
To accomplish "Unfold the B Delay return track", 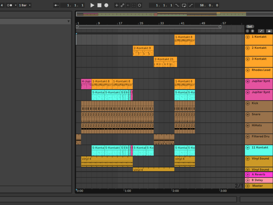I will point(248,180).
